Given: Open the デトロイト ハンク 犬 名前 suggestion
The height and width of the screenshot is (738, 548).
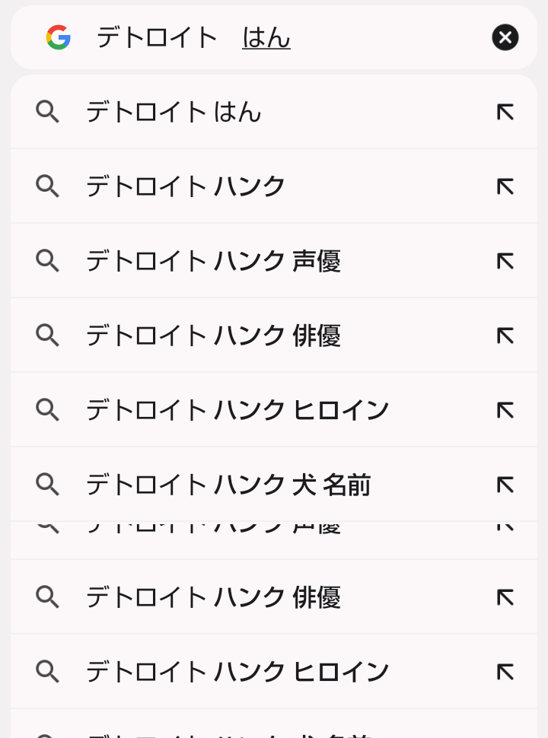Looking at the screenshot, I should [x=228, y=485].
